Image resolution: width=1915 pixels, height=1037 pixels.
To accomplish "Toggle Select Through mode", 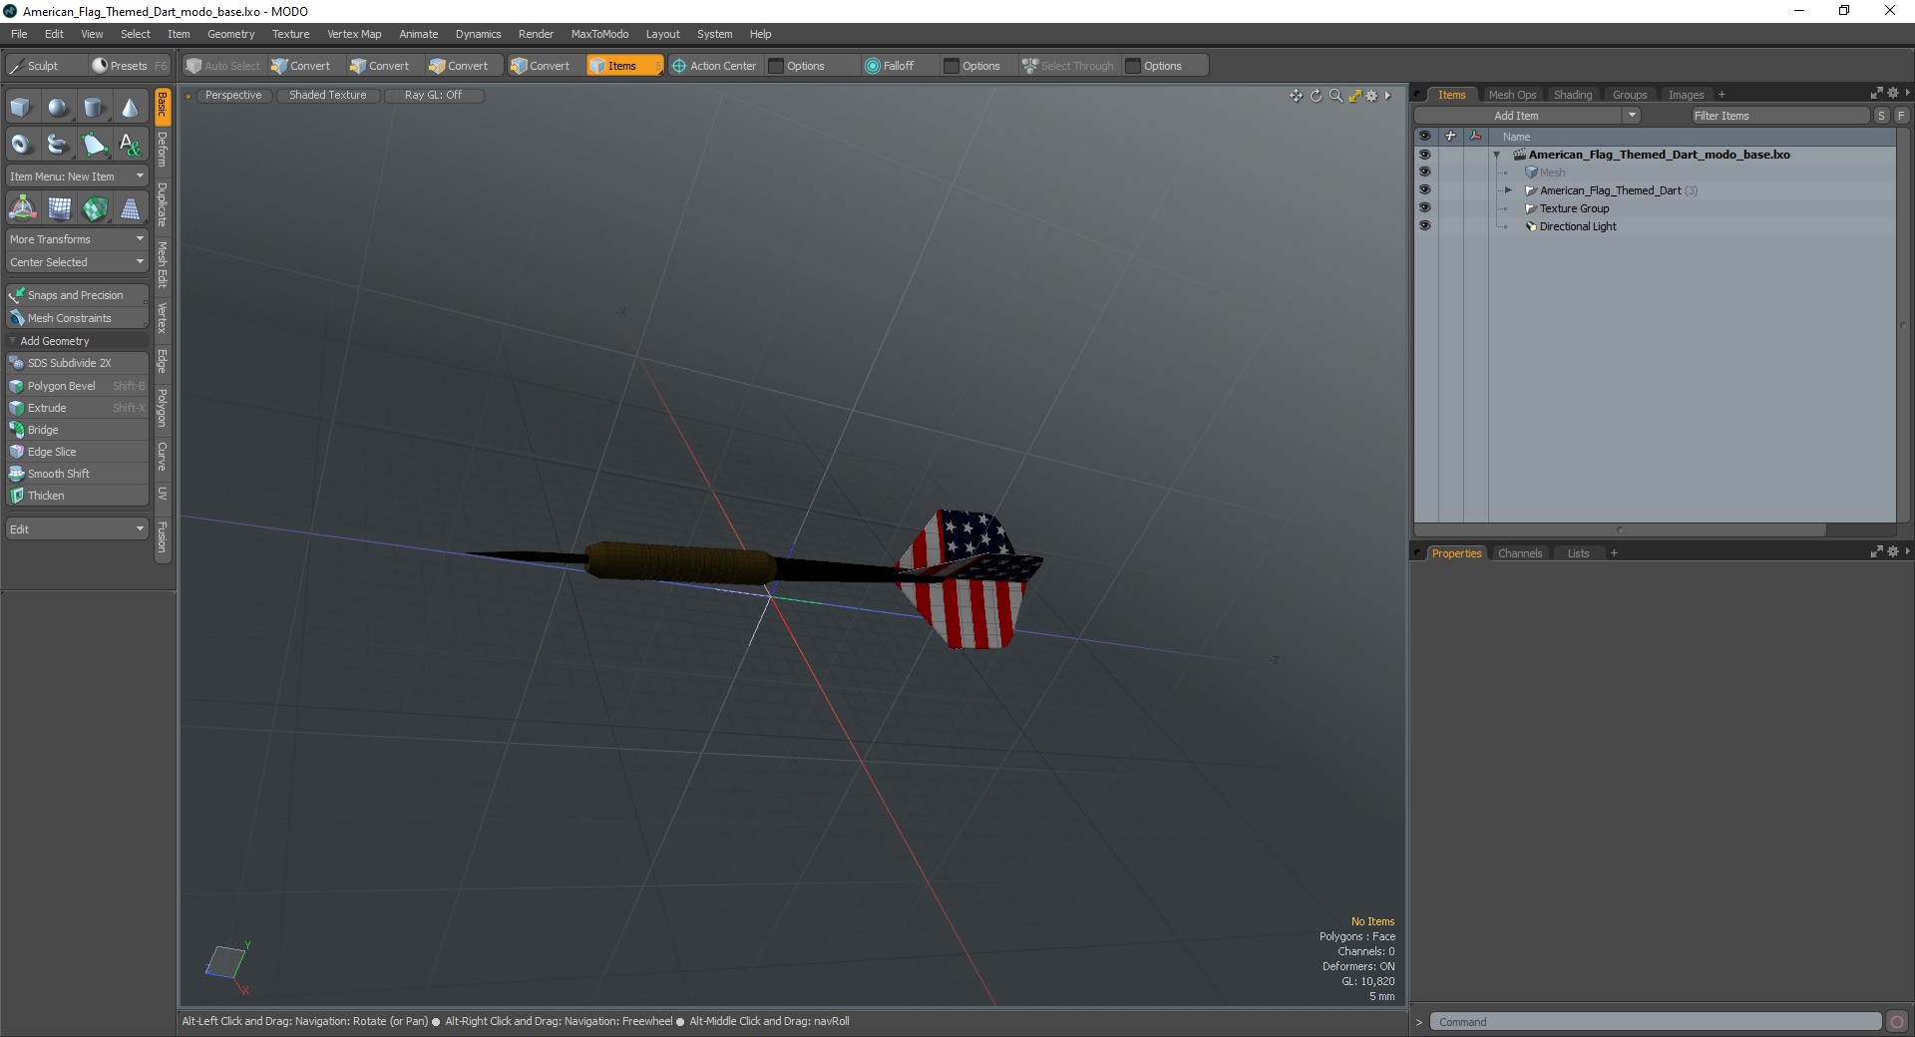I will pyautogui.click(x=1067, y=66).
